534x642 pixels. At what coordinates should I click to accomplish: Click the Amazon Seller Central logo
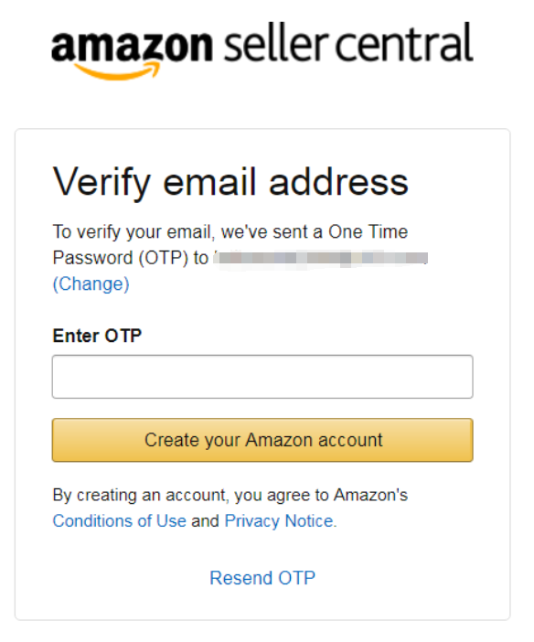point(262,50)
